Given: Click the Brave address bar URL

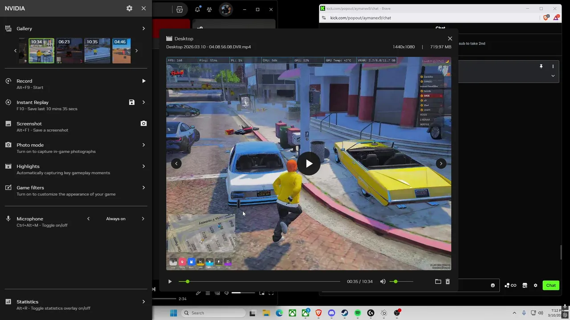Looking at the screenshot, I should coord(361,18).
